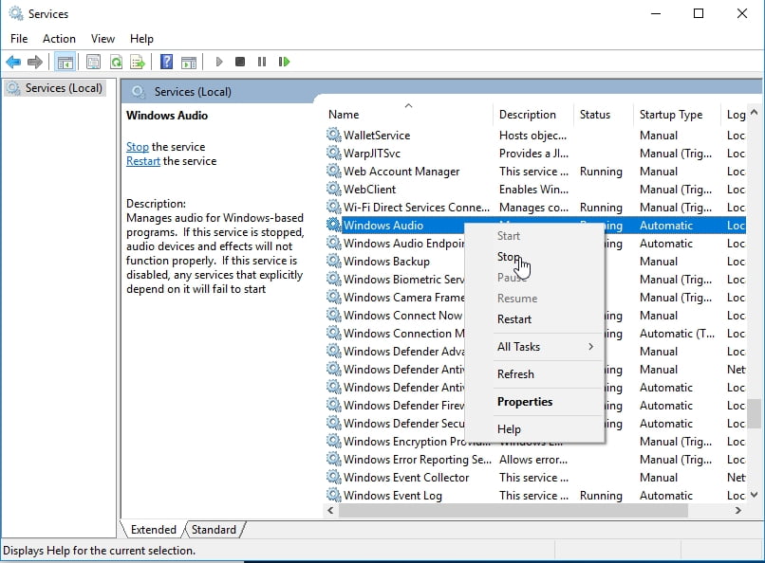Open the Help toolbar icon

(x=166, y=63)
